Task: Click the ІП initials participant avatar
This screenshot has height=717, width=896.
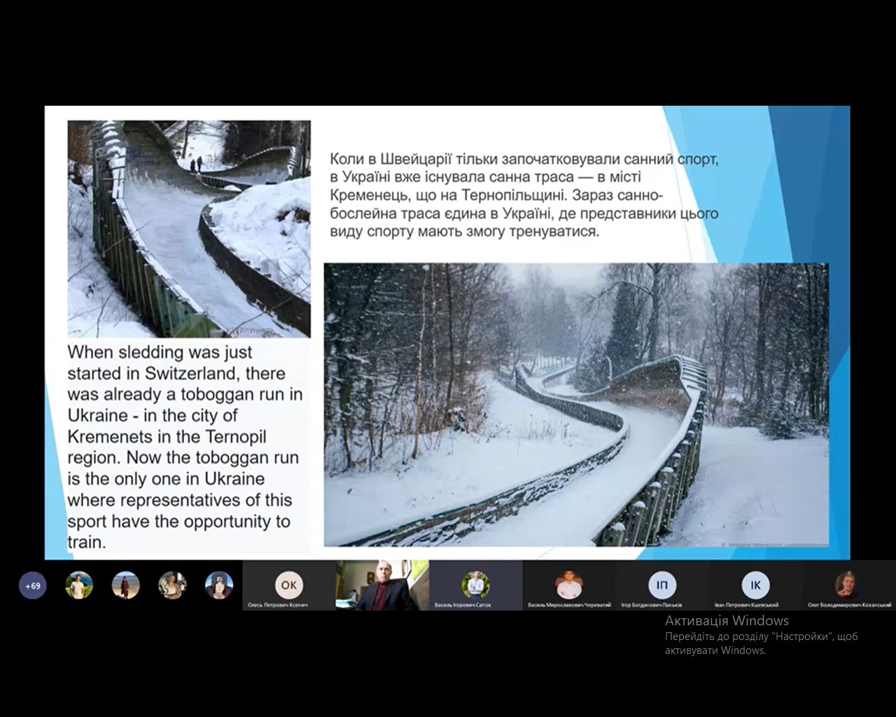Action: coord(661,584)
